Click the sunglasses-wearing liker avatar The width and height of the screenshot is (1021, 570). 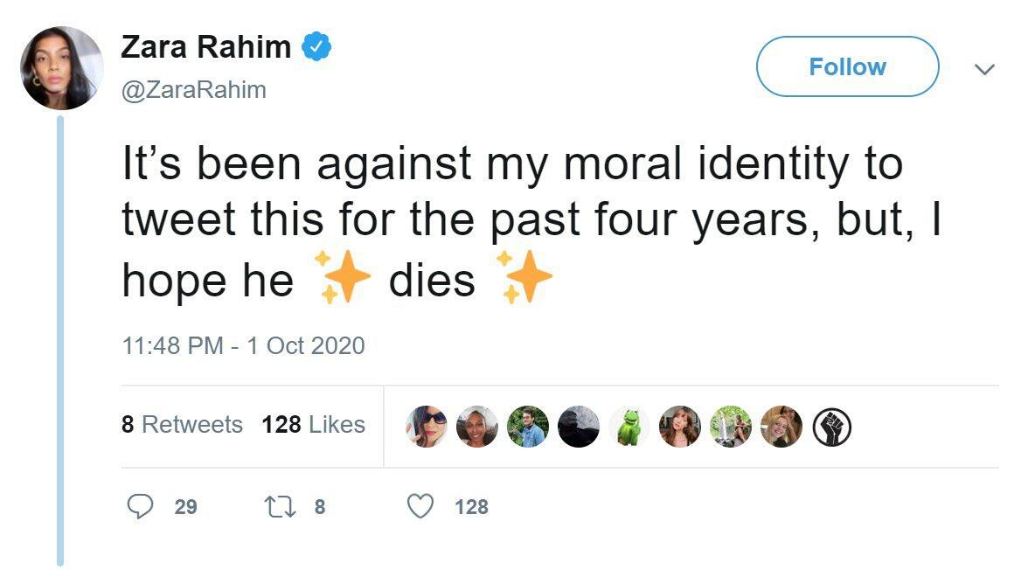click(x=426, y=427)
